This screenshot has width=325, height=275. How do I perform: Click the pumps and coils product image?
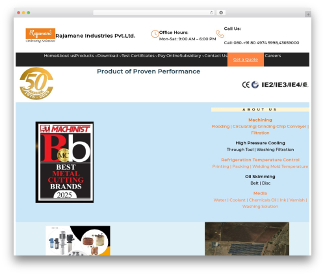[x=78, y=241]
